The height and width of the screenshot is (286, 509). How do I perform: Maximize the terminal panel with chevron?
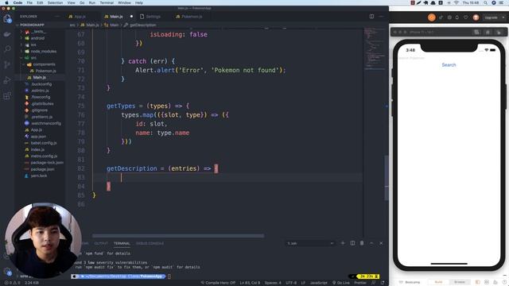(x=371, y=243)
